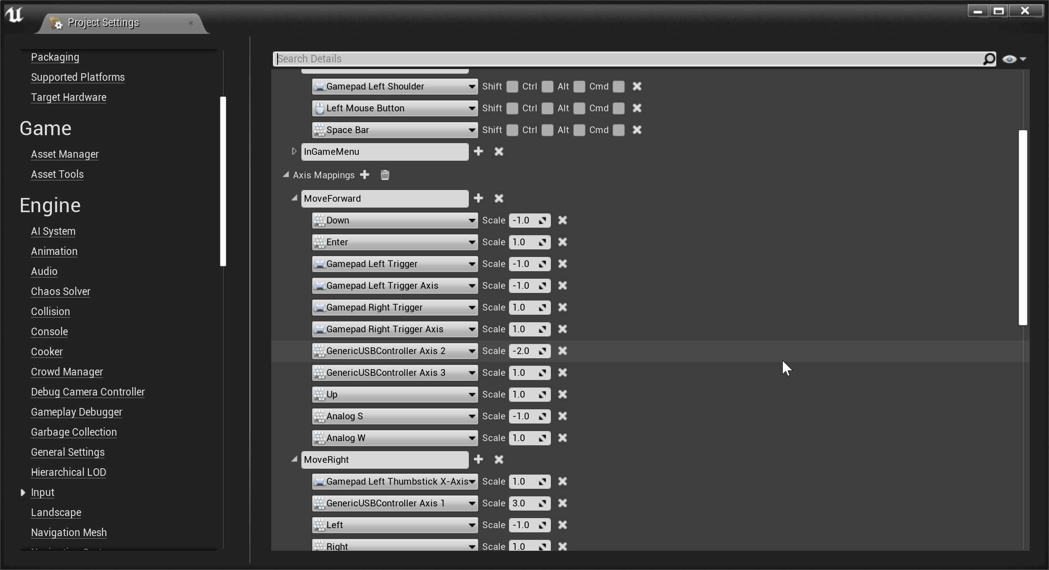Viewport: 1049px width, 570px height.
Task: Add a key binding to MoveForward
Action: pyautogui.click(x=478, y=198)
